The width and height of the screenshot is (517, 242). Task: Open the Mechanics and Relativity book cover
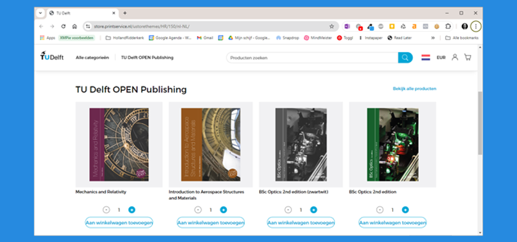119,145
